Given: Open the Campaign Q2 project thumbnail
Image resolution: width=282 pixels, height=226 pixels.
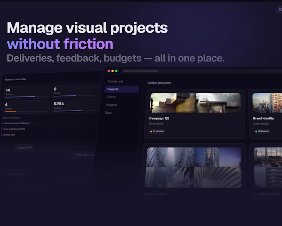Looking at the screenshot, I should click(196, 103).
